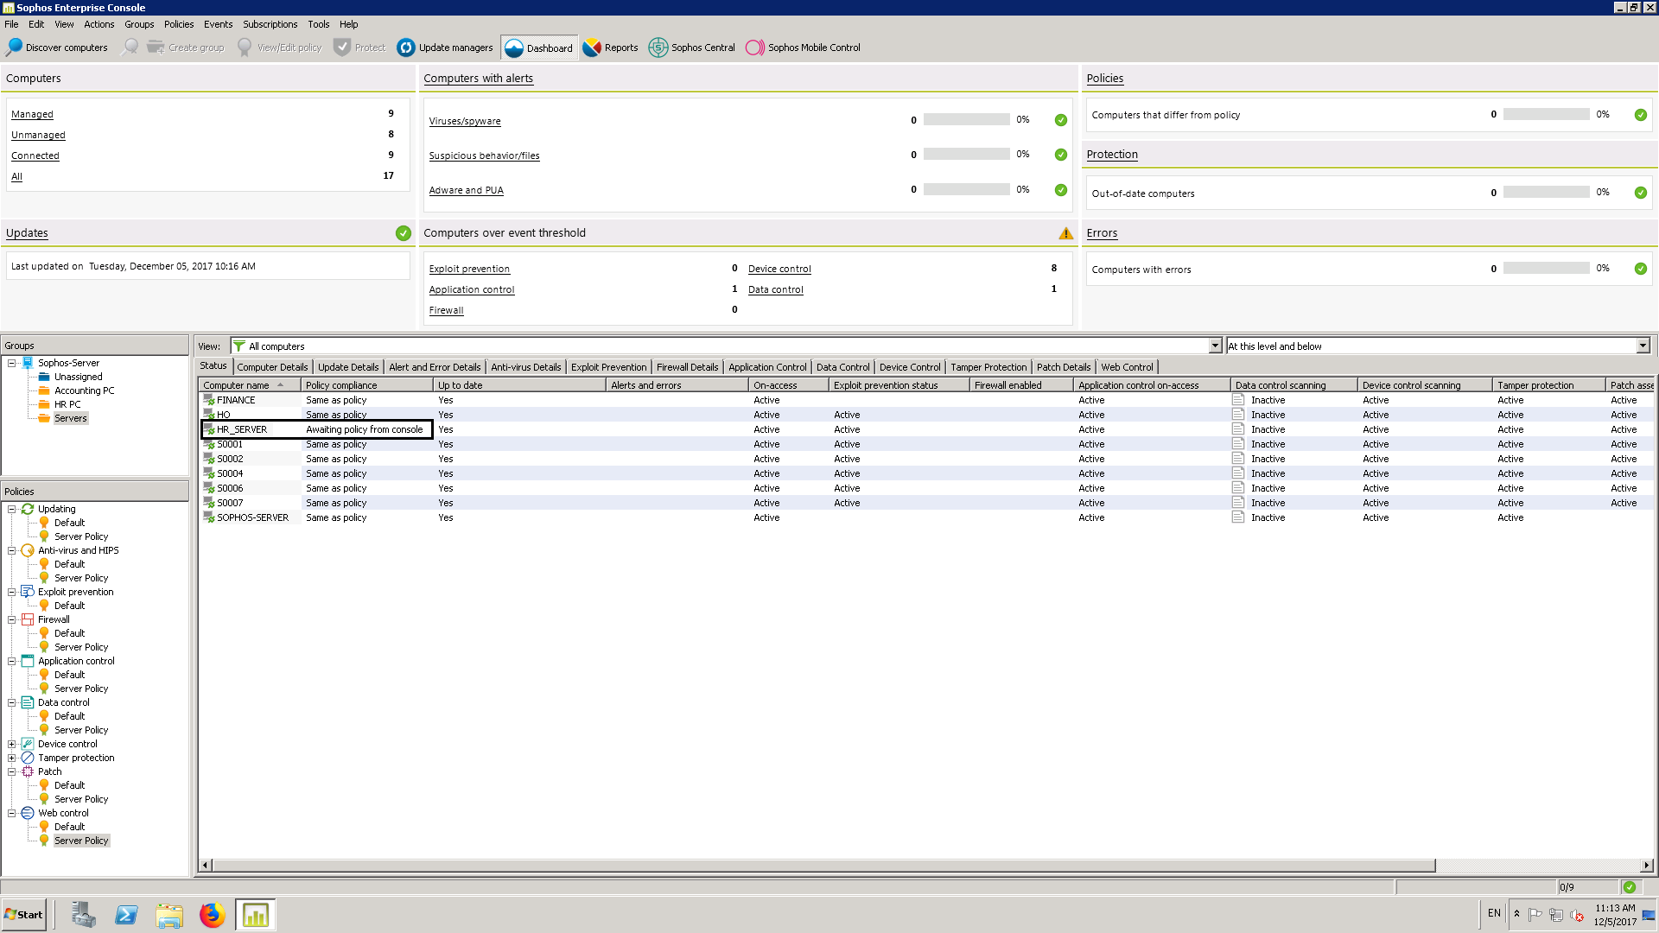The height and width of the screenshot is (933, 1659).
Task: Collapse the Sophos-Server group tree
Action: click(12, 363)
